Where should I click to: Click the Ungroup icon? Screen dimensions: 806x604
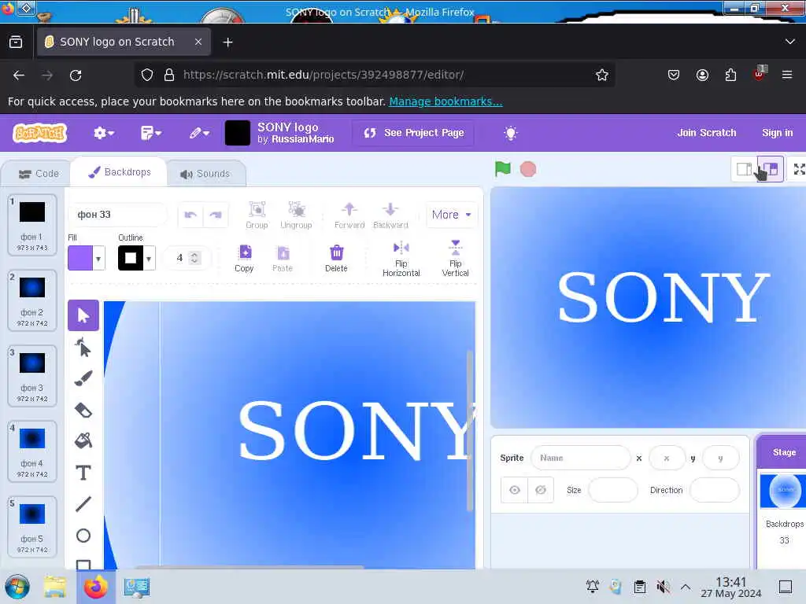pyautogui.click(x=296, y=215)
